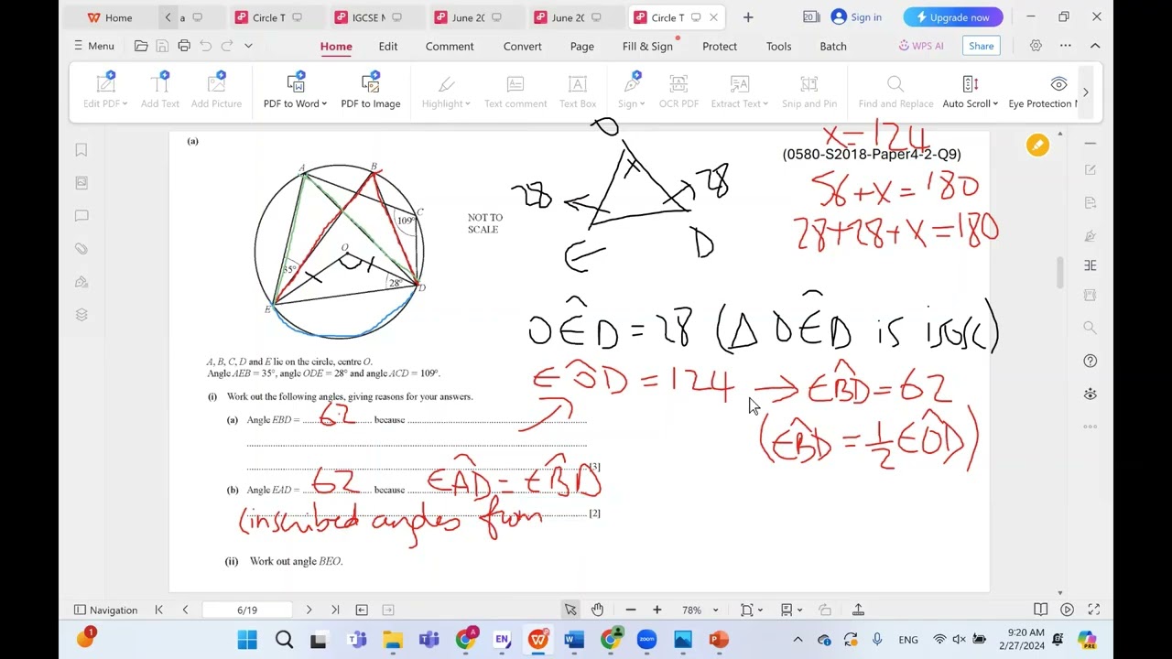Screen dimensions: 1172x659
Task: Click the Share button
Action: click(981, 46)
